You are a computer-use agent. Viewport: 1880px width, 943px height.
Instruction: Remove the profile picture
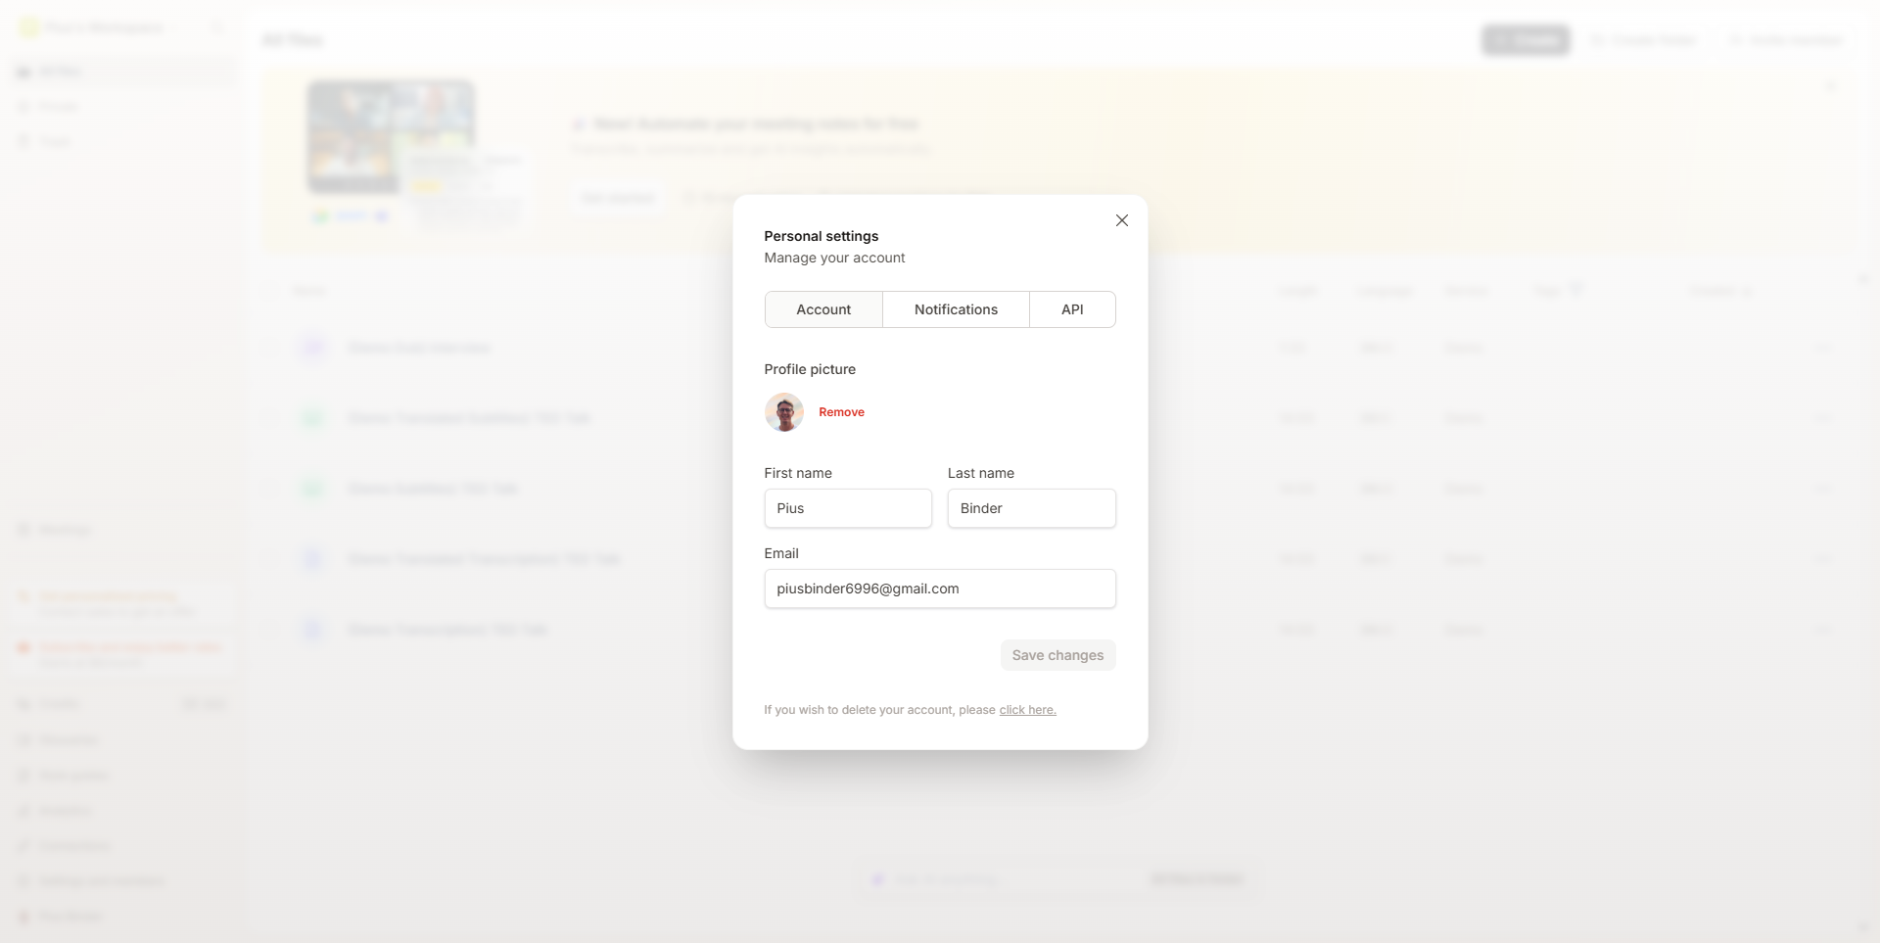tap(841, 412)
